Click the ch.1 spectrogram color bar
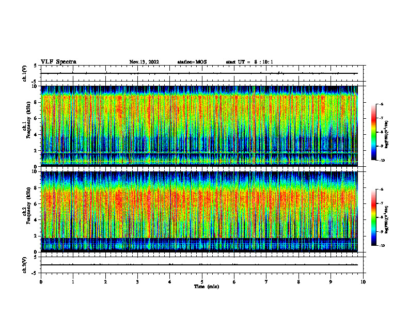Screen dimensions: 409x316 374,132
